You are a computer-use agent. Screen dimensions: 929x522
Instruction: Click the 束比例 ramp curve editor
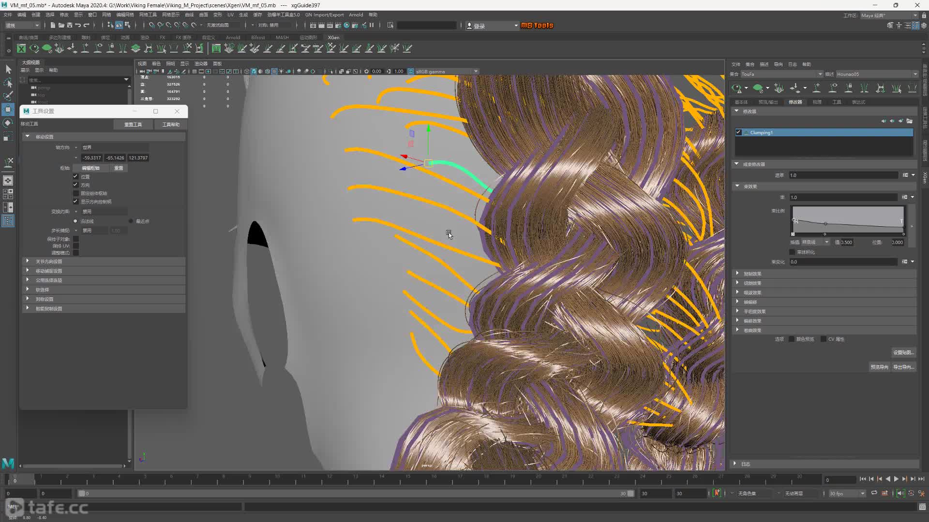click(x=848, y=221)
